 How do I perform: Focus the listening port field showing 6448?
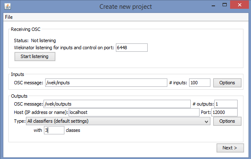[132, 48]
